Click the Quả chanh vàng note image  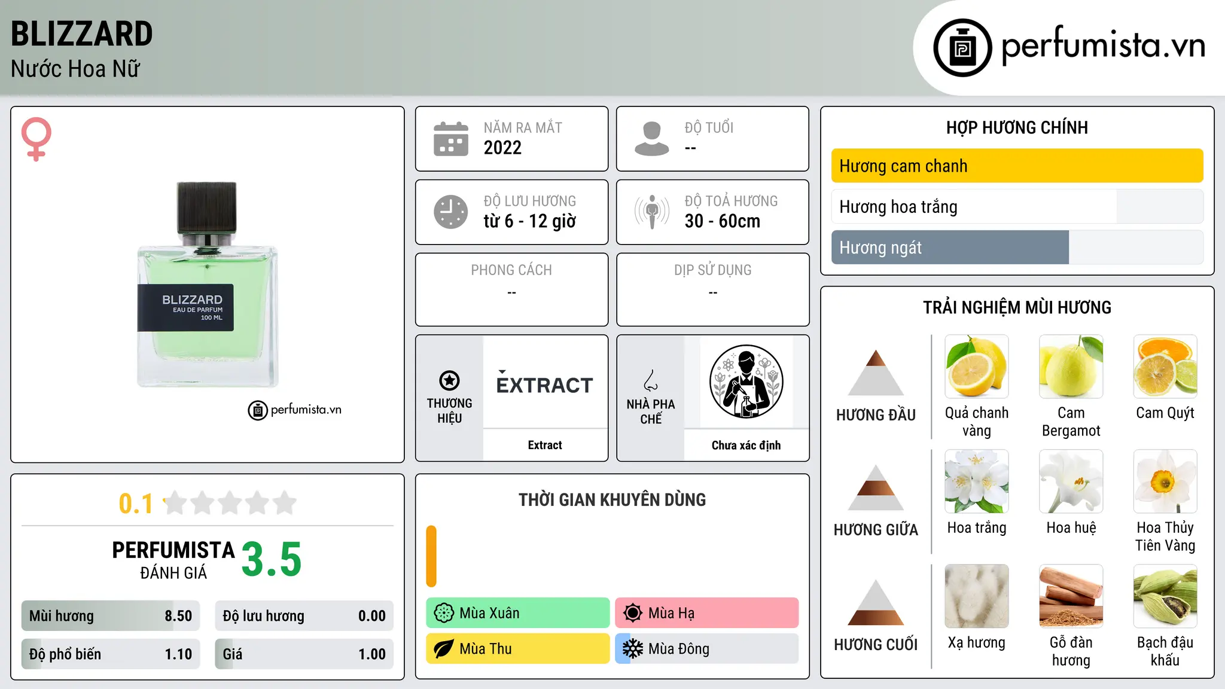pos(977,367)
